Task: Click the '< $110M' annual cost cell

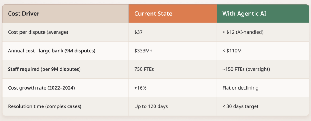Action: coord(232,51)
